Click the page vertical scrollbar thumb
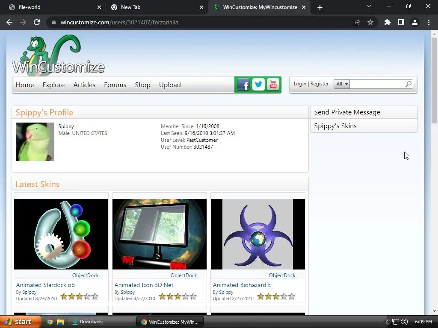The height and width of the screenshot is (328, 438). [x=434, y=80]
